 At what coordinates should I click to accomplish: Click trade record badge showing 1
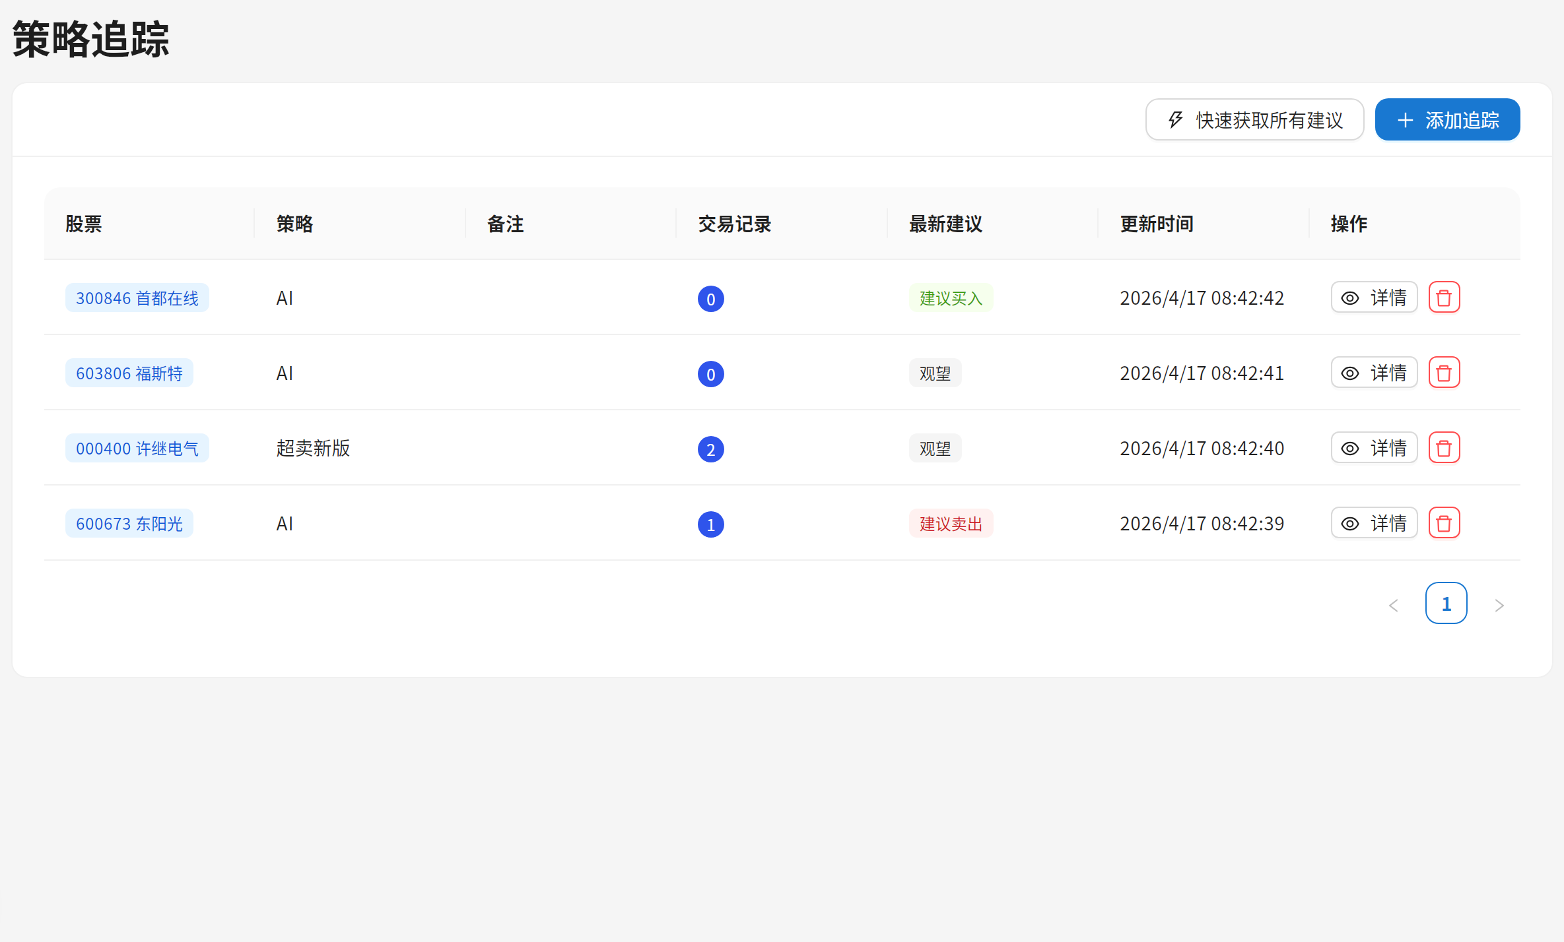tap(710, 524)
